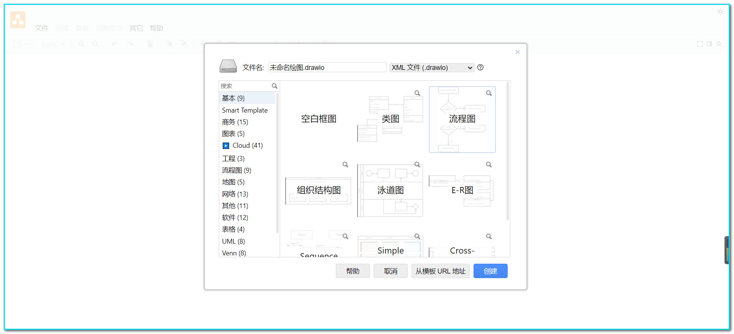Click the 从模板 URL 地址 button

[x=441, y=271]
